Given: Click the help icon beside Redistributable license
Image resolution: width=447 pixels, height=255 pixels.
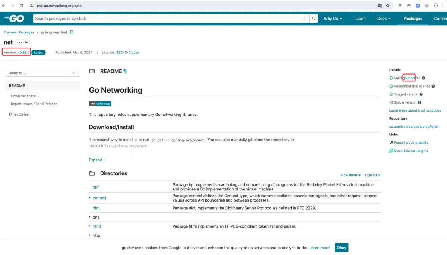Looking at the screenshot, I should [434, 86].
